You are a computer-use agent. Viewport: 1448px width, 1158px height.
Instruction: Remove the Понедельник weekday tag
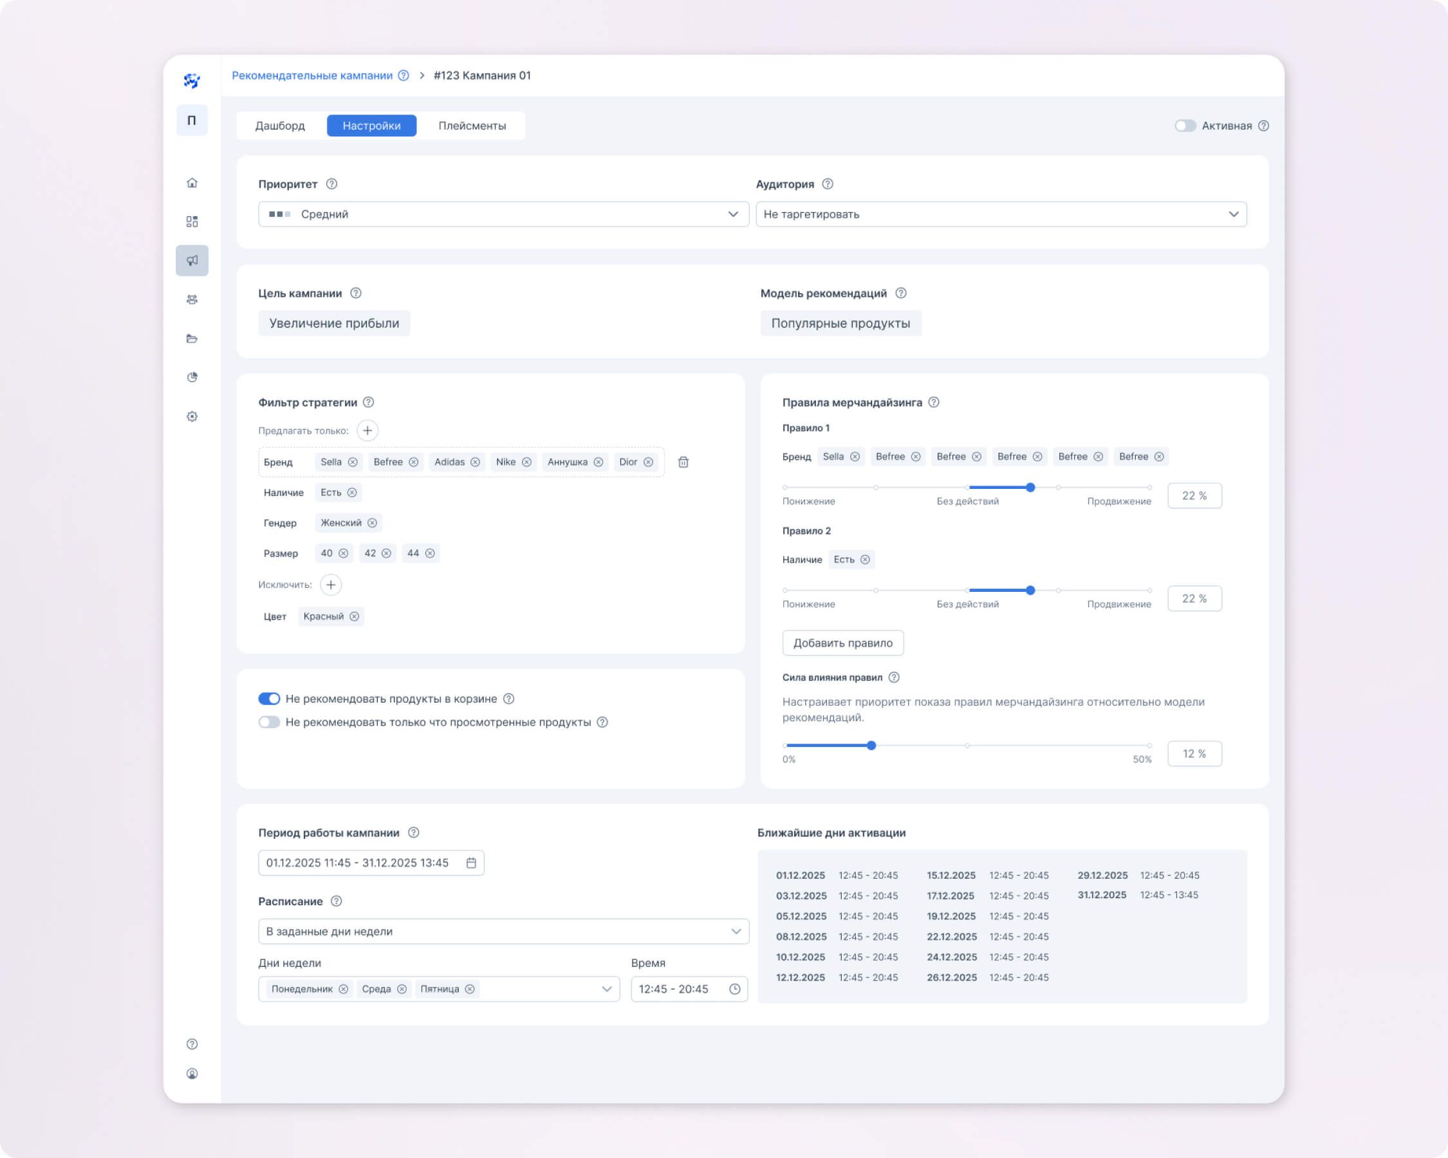click(x=343, y=989)
